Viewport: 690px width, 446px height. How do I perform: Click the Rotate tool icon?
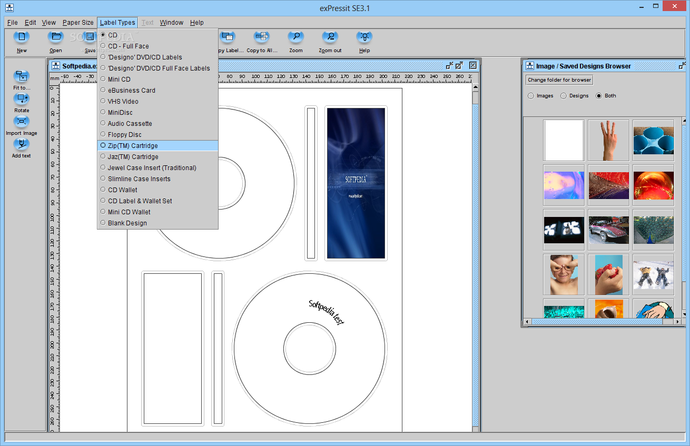click(22, 99)
